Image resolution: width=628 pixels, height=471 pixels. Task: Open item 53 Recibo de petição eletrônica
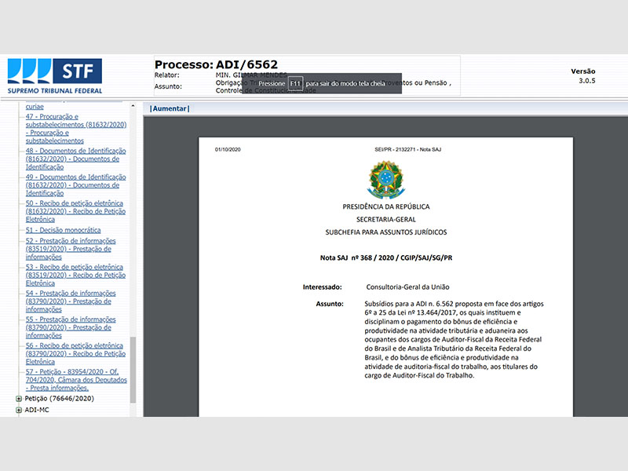click(x=75, y=276)
